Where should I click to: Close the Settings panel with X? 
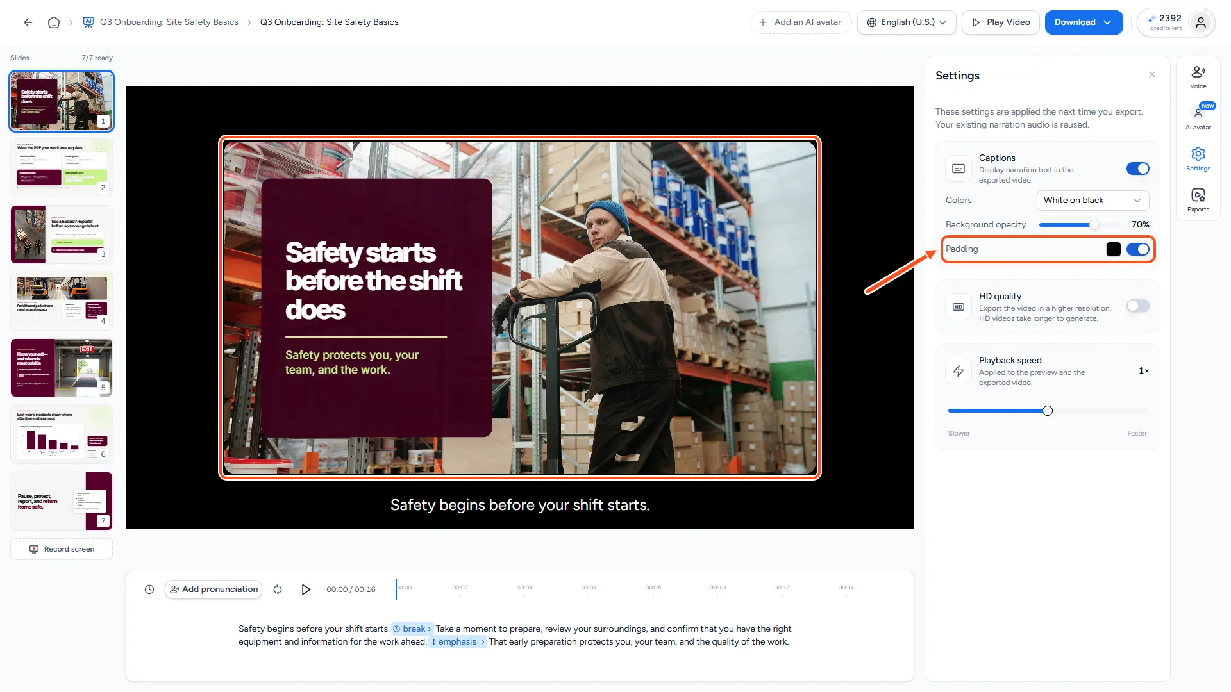[1152, 75]
